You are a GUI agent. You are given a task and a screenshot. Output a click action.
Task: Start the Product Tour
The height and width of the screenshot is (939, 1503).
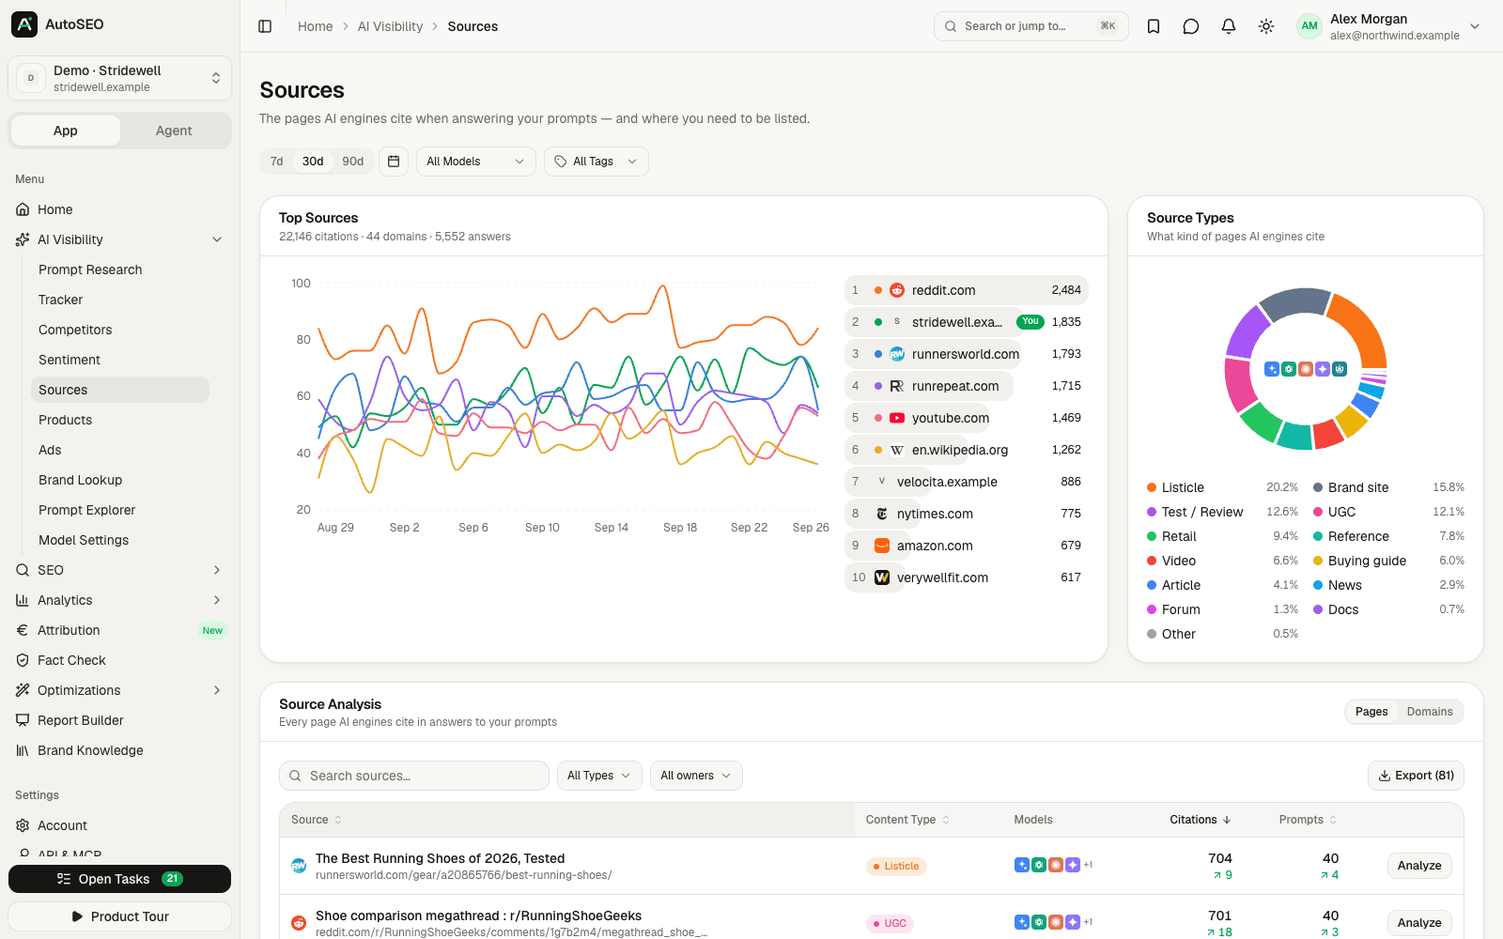pyautogui.click(x=120, y=916)
